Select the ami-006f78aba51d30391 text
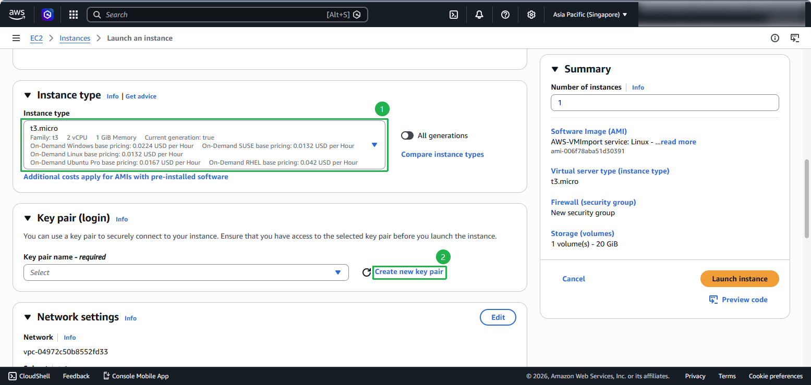 [x=588, y=151]
